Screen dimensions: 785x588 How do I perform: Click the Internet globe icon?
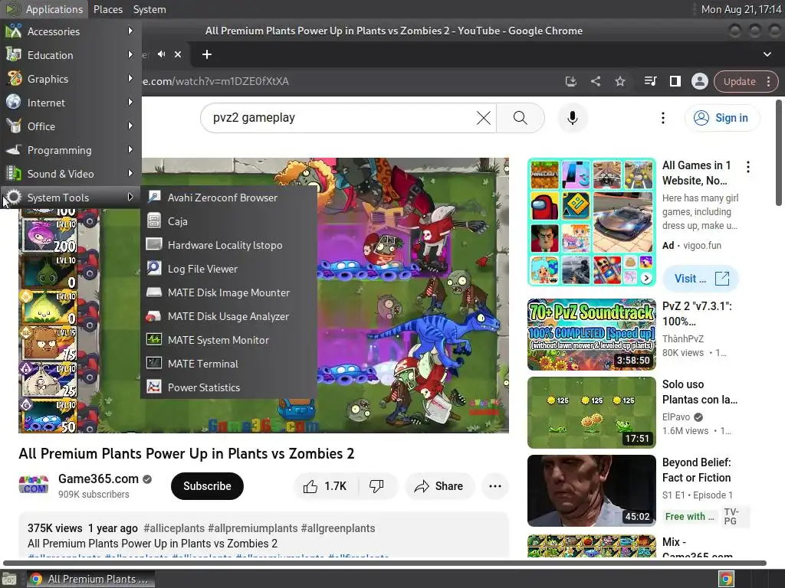[14, 102]
